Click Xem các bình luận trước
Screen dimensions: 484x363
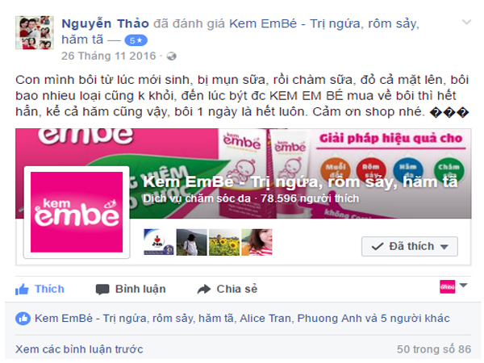pyautogui.click(x=79, y=349)
